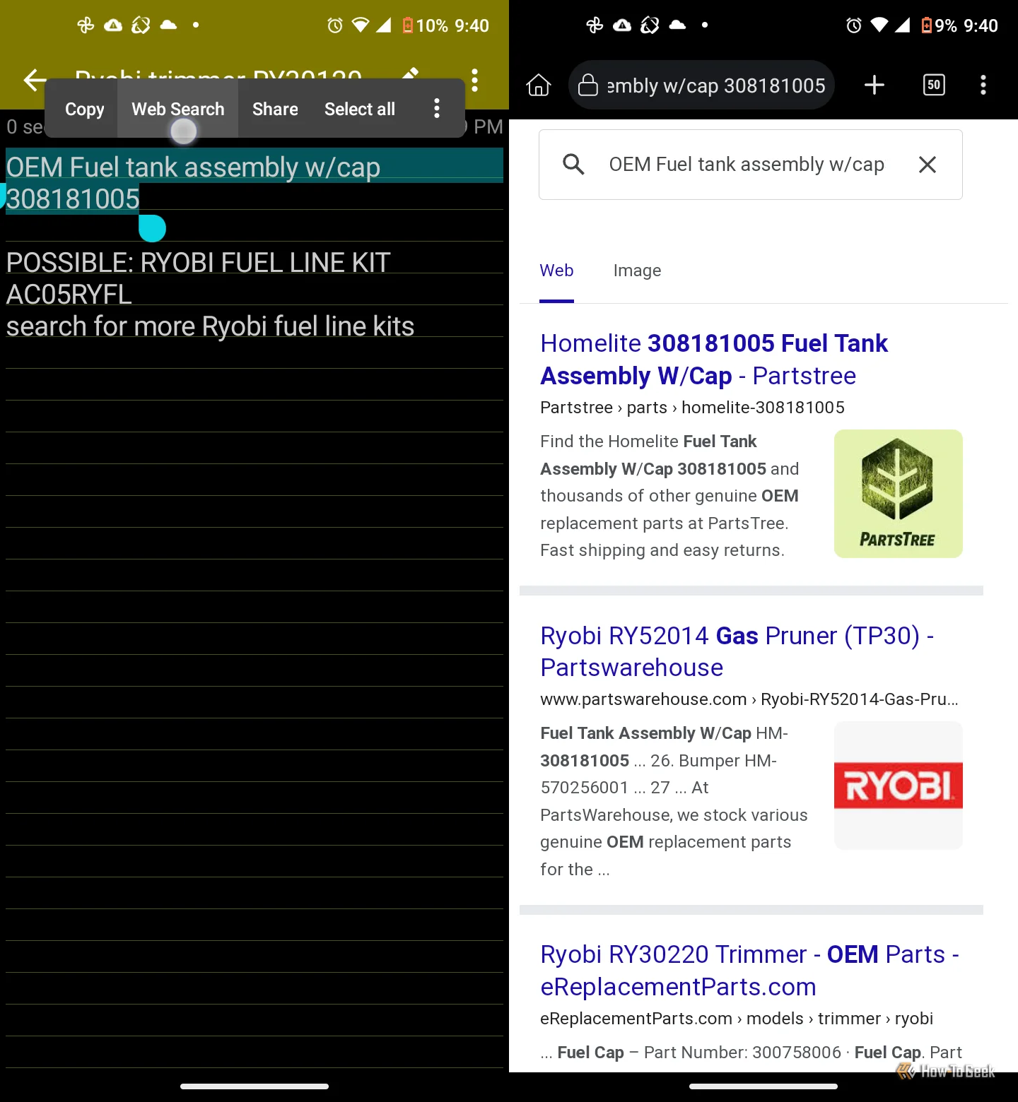Tap the magnifying glass search icon
The image size is (1018, 1102).
(573, 165)
